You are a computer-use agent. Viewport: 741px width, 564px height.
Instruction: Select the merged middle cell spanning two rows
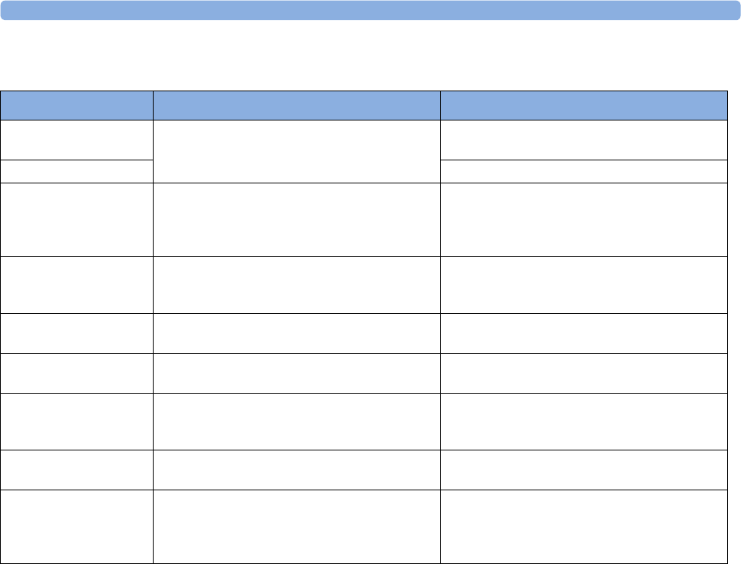[296, 150]
